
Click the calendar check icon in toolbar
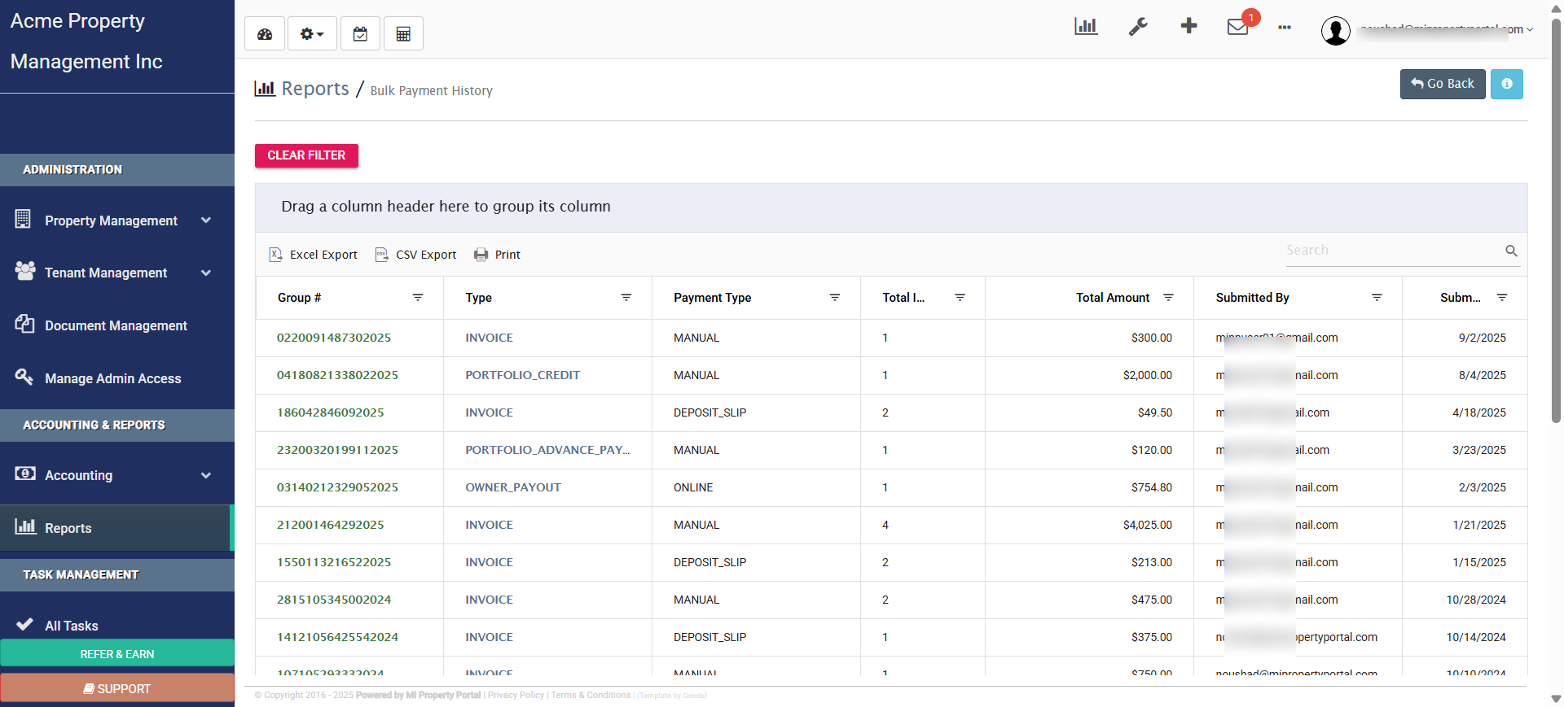tap(360, 34)
